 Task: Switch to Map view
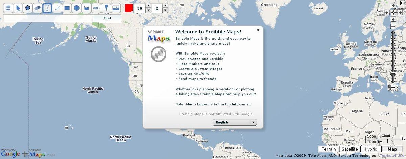(x=392, y=149)
